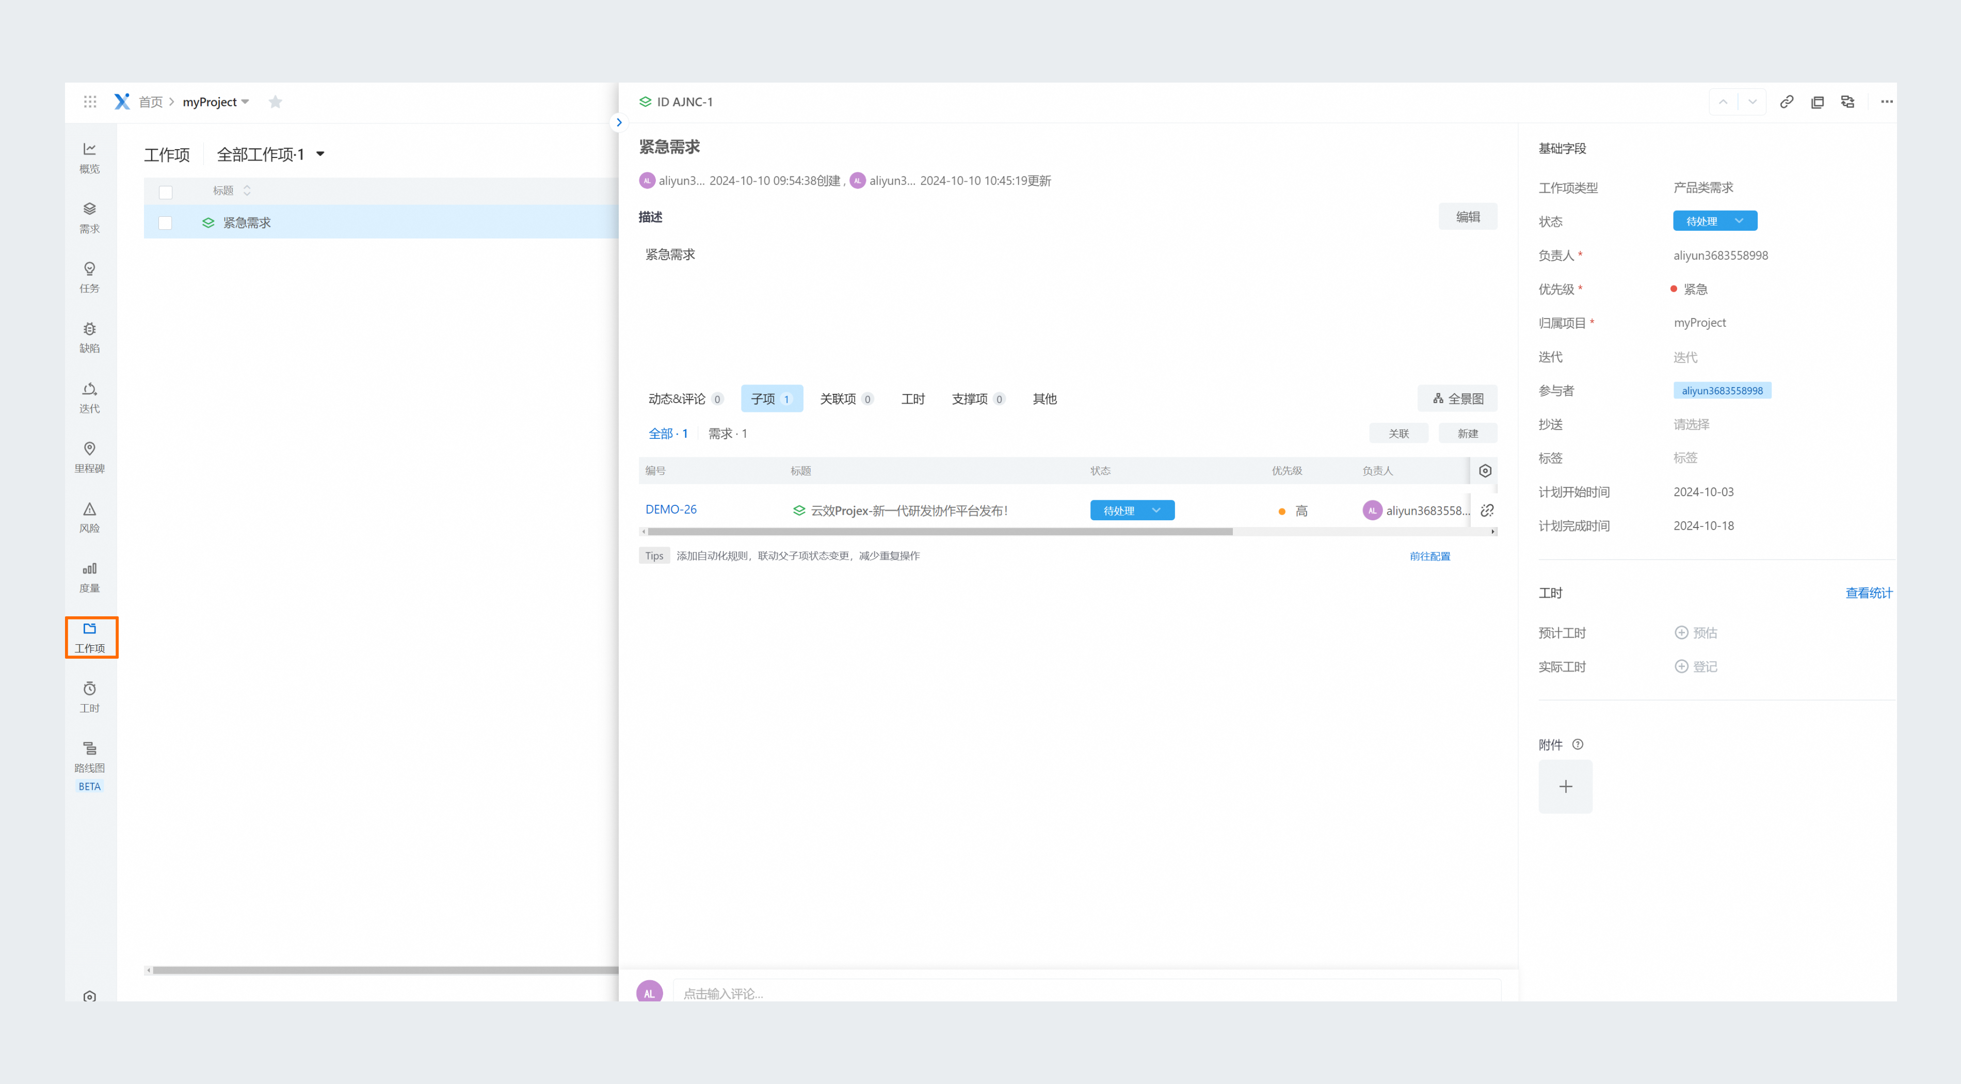This screenshot has height=1084, width=1961.
Task: Go to previous work item arrow
Action: coord(1723,101)
